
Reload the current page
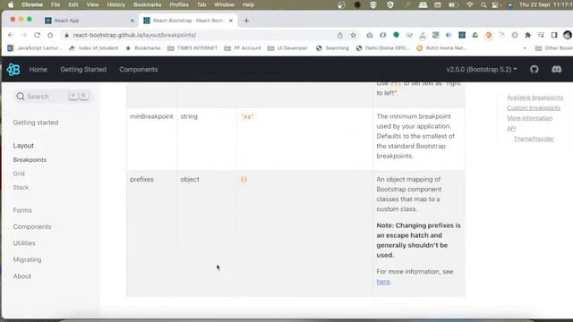[38, 35]
